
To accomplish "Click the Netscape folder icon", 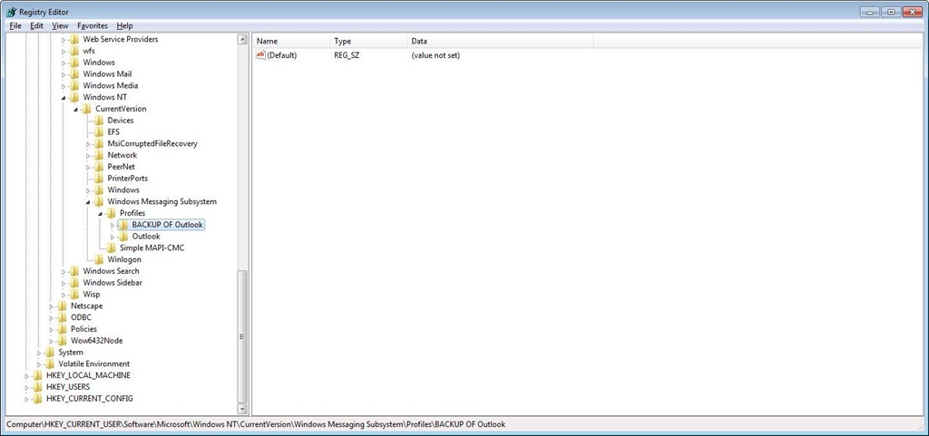I will 63,305.
